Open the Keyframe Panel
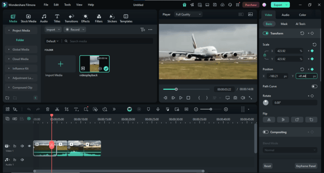This screenshot has height=173, width=324. [x=306, y=166]
